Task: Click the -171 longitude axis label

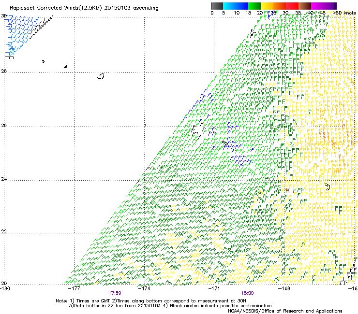Action: click(214, 288)
